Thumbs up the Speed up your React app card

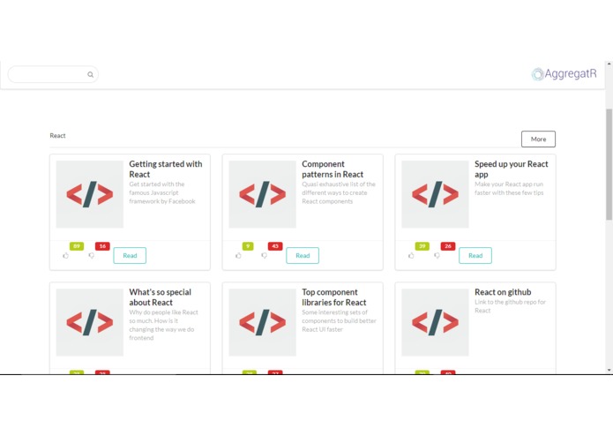[x=411, y=256]
